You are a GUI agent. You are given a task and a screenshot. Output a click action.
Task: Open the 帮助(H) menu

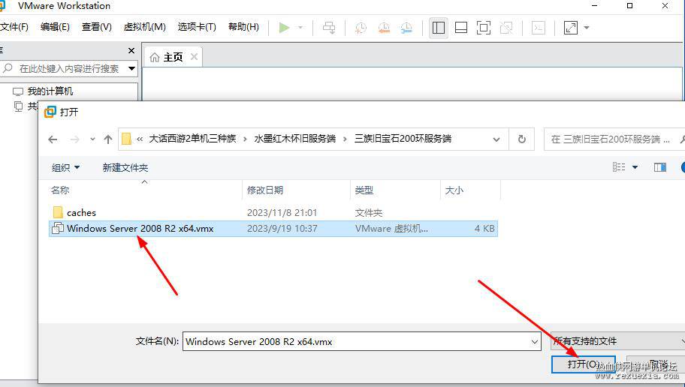coord(244,27)
